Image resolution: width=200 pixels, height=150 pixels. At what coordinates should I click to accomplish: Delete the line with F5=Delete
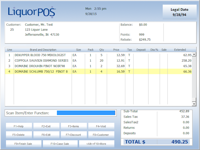[x=19, y=135]
